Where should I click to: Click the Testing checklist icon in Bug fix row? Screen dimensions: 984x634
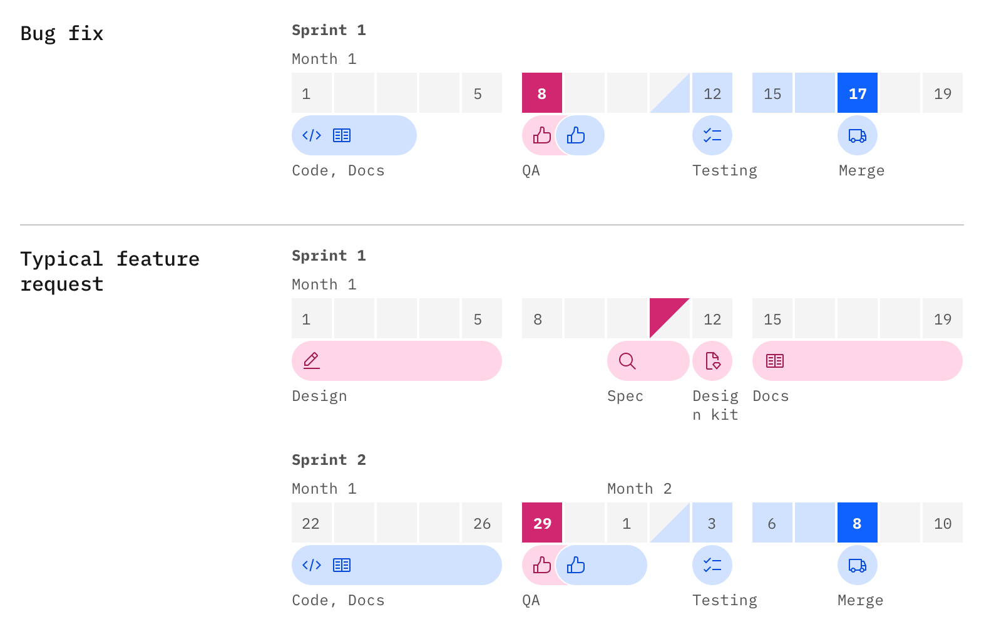[x=712, y=135]
